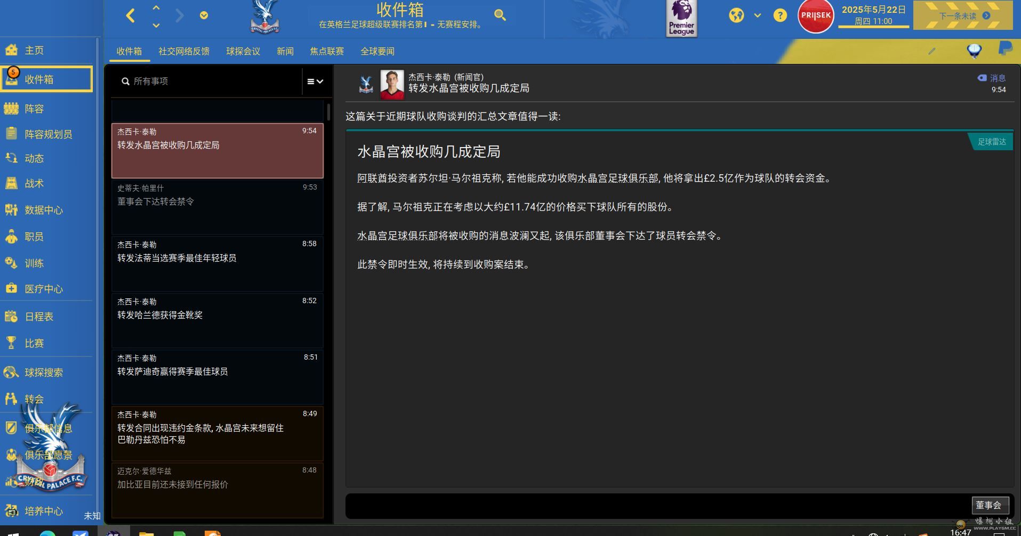
Task: Click the 足球雷达 source tag
Action: pos(992,142)
